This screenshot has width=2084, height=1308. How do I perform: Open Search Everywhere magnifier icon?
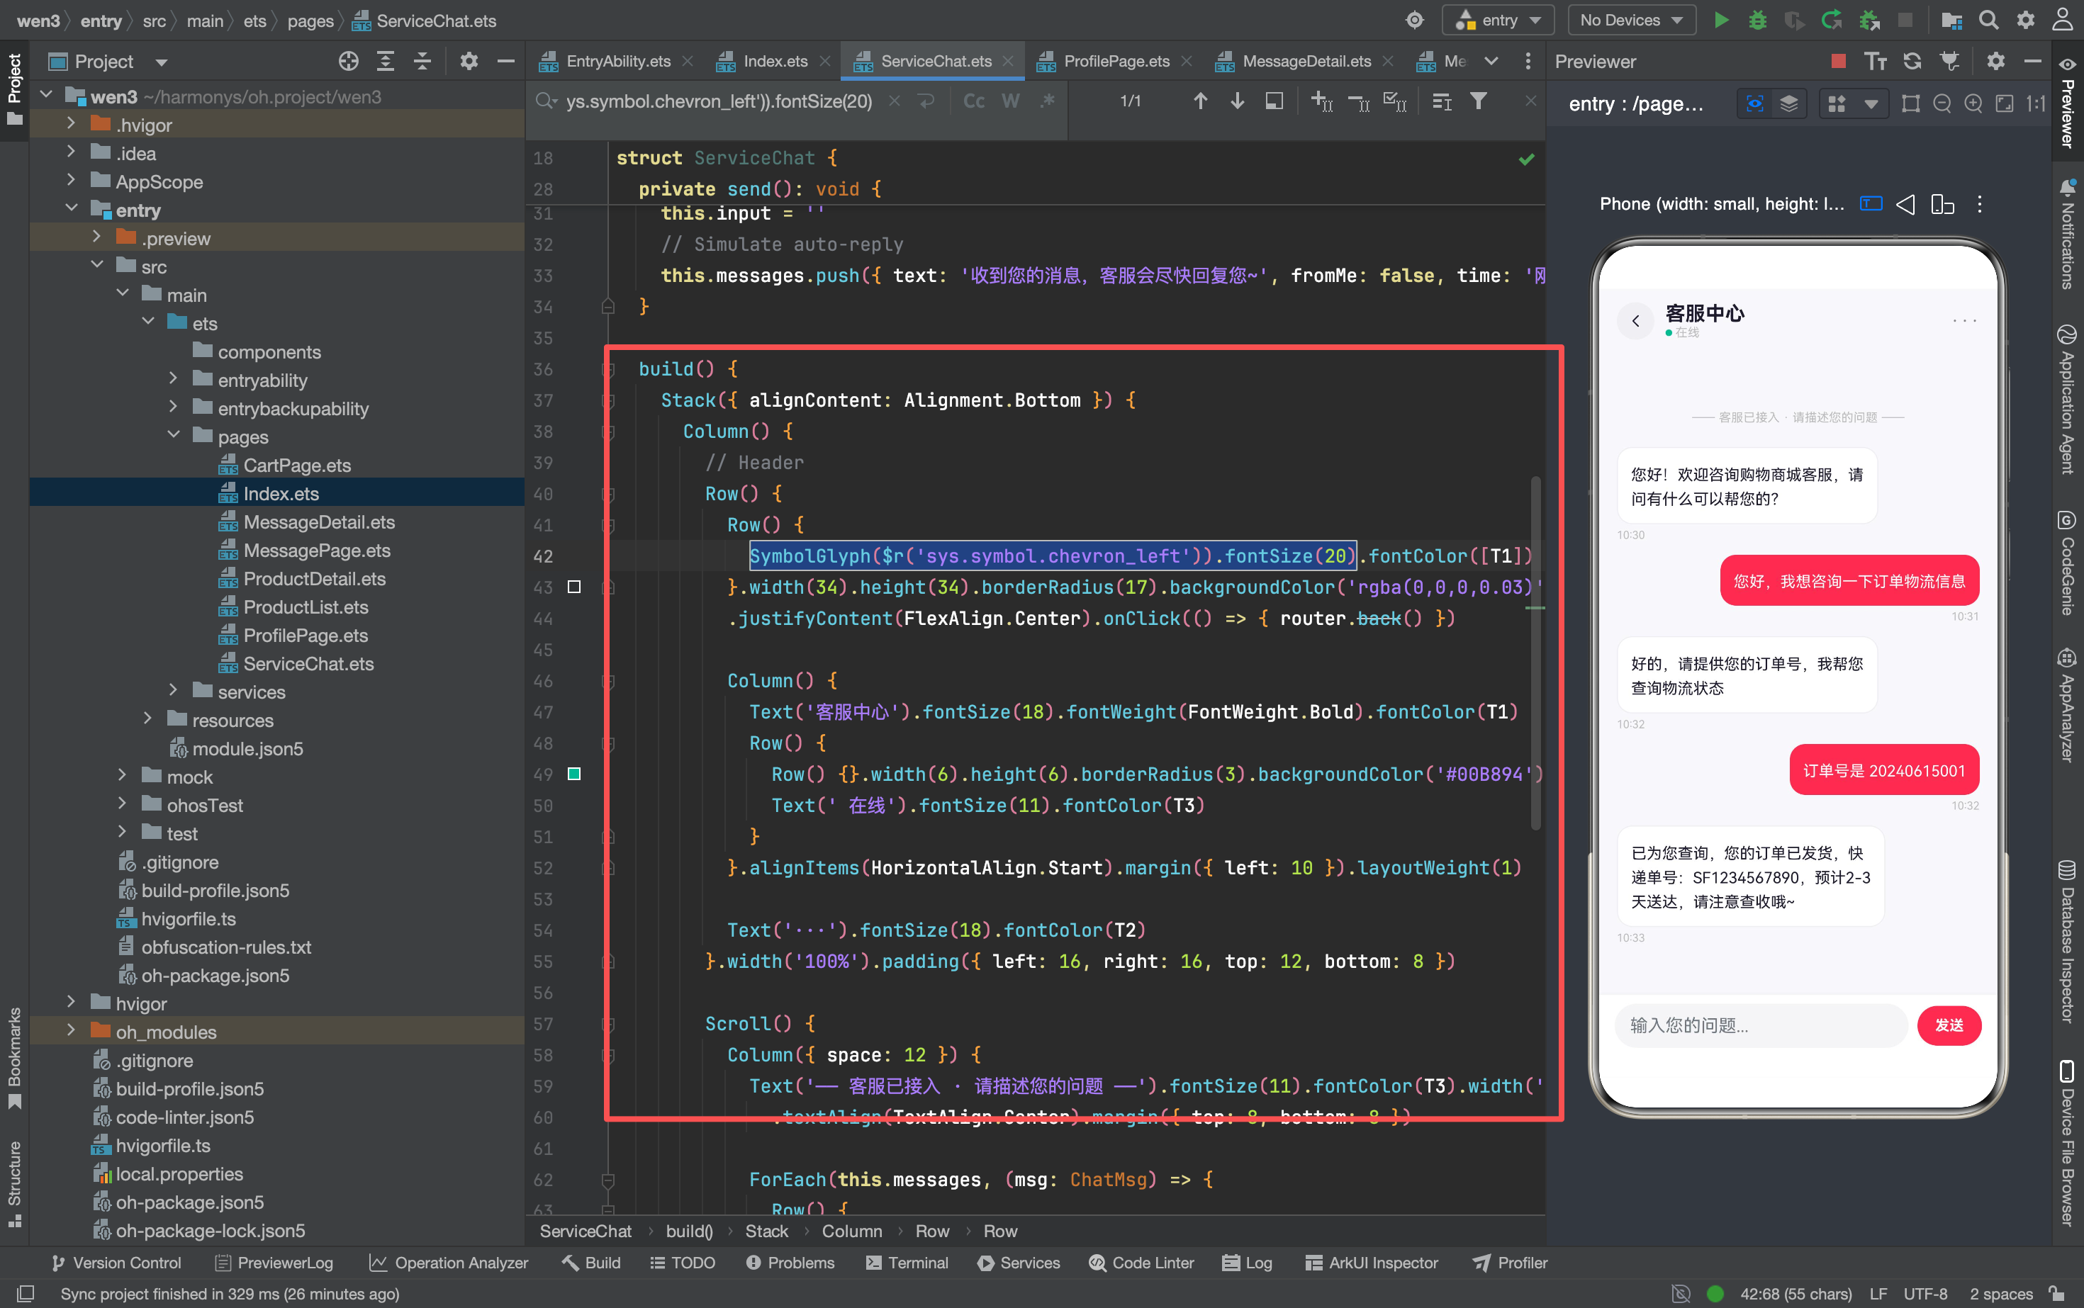[1989, 20]
